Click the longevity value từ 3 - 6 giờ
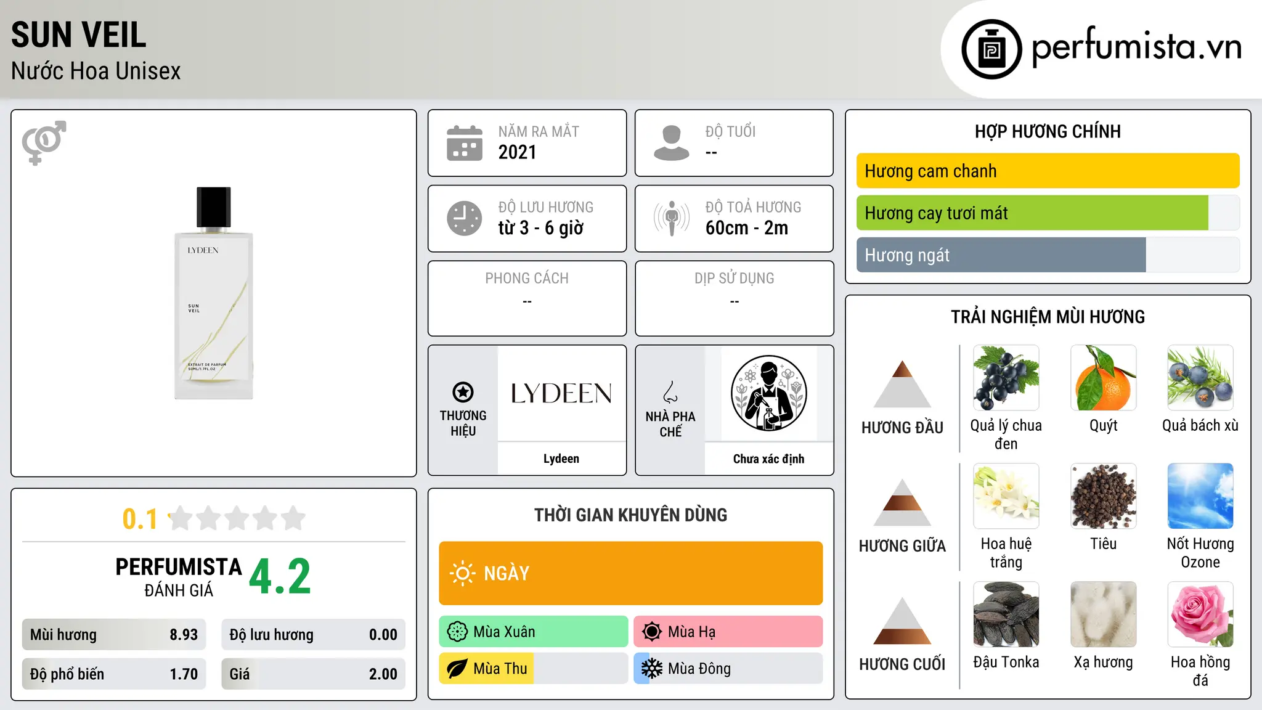Viewport: 1262px width, 710px height. point(540,228)
